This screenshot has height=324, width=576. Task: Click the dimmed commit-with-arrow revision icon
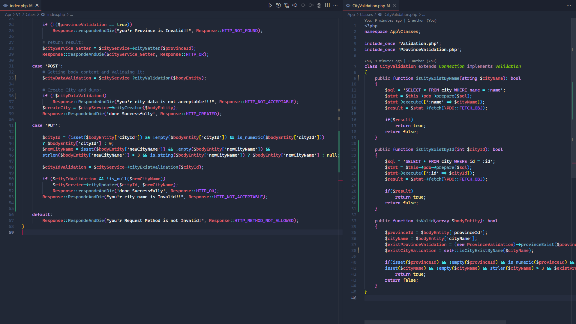point(311,5)
